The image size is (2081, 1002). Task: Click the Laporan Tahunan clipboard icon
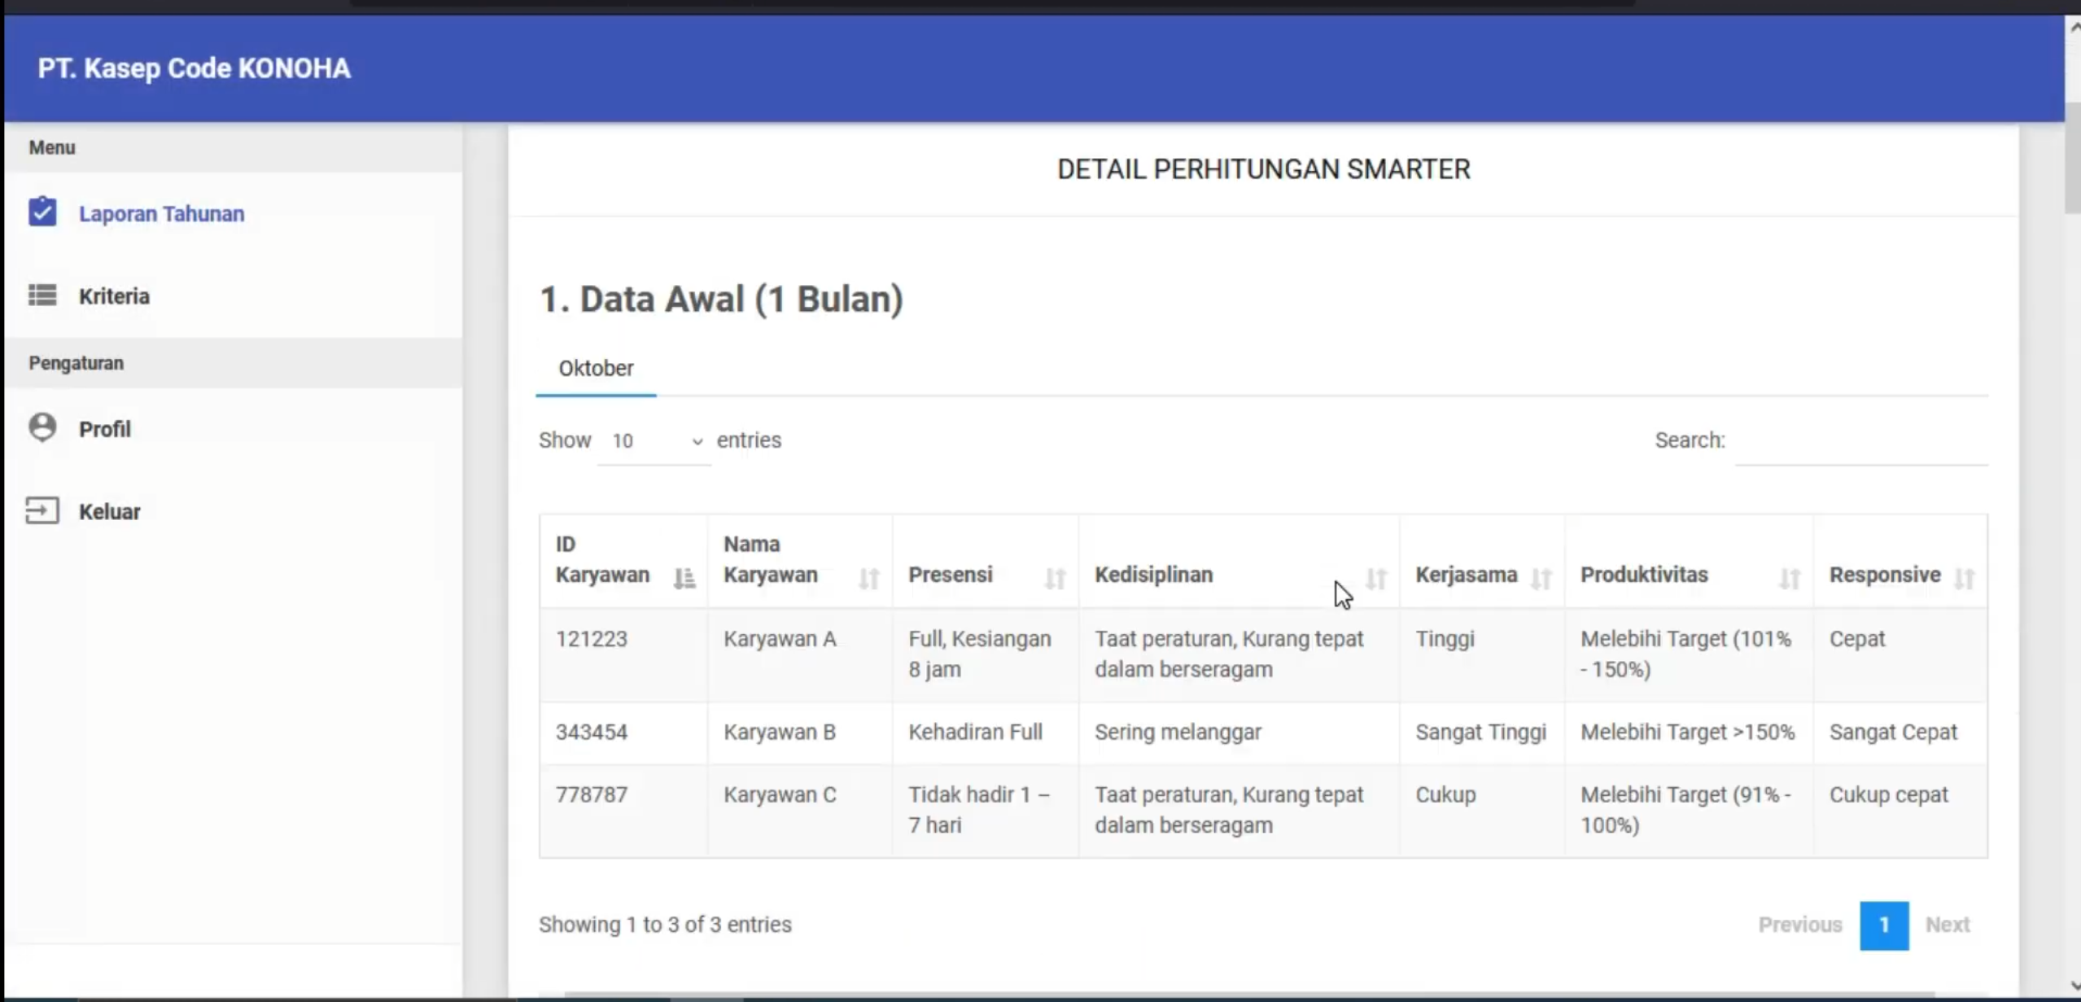(x=42, y=212)
